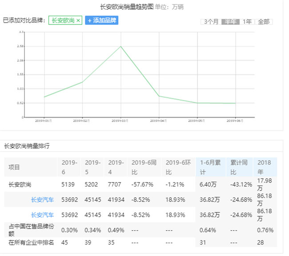This screenshot has width=289, height=256.
Task: Click the 17.98万 cell
Action: coord(264,184)
